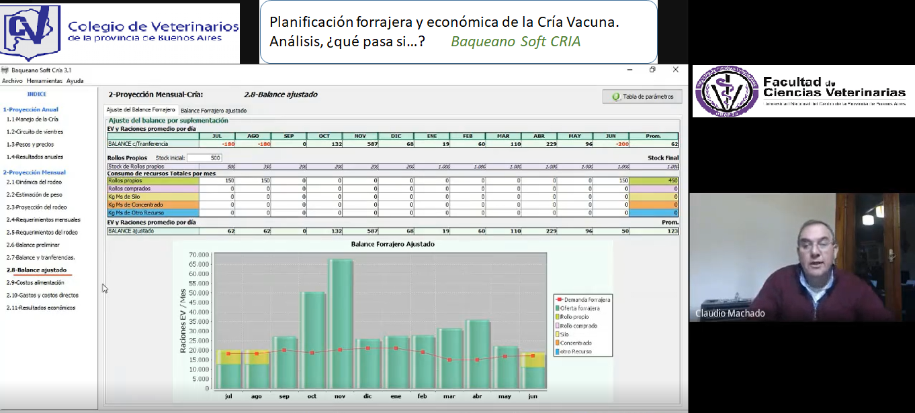The image size is (915, 413).
Task: Click the Kg Ms de Concentrado row label
Action: coord(153,204)
